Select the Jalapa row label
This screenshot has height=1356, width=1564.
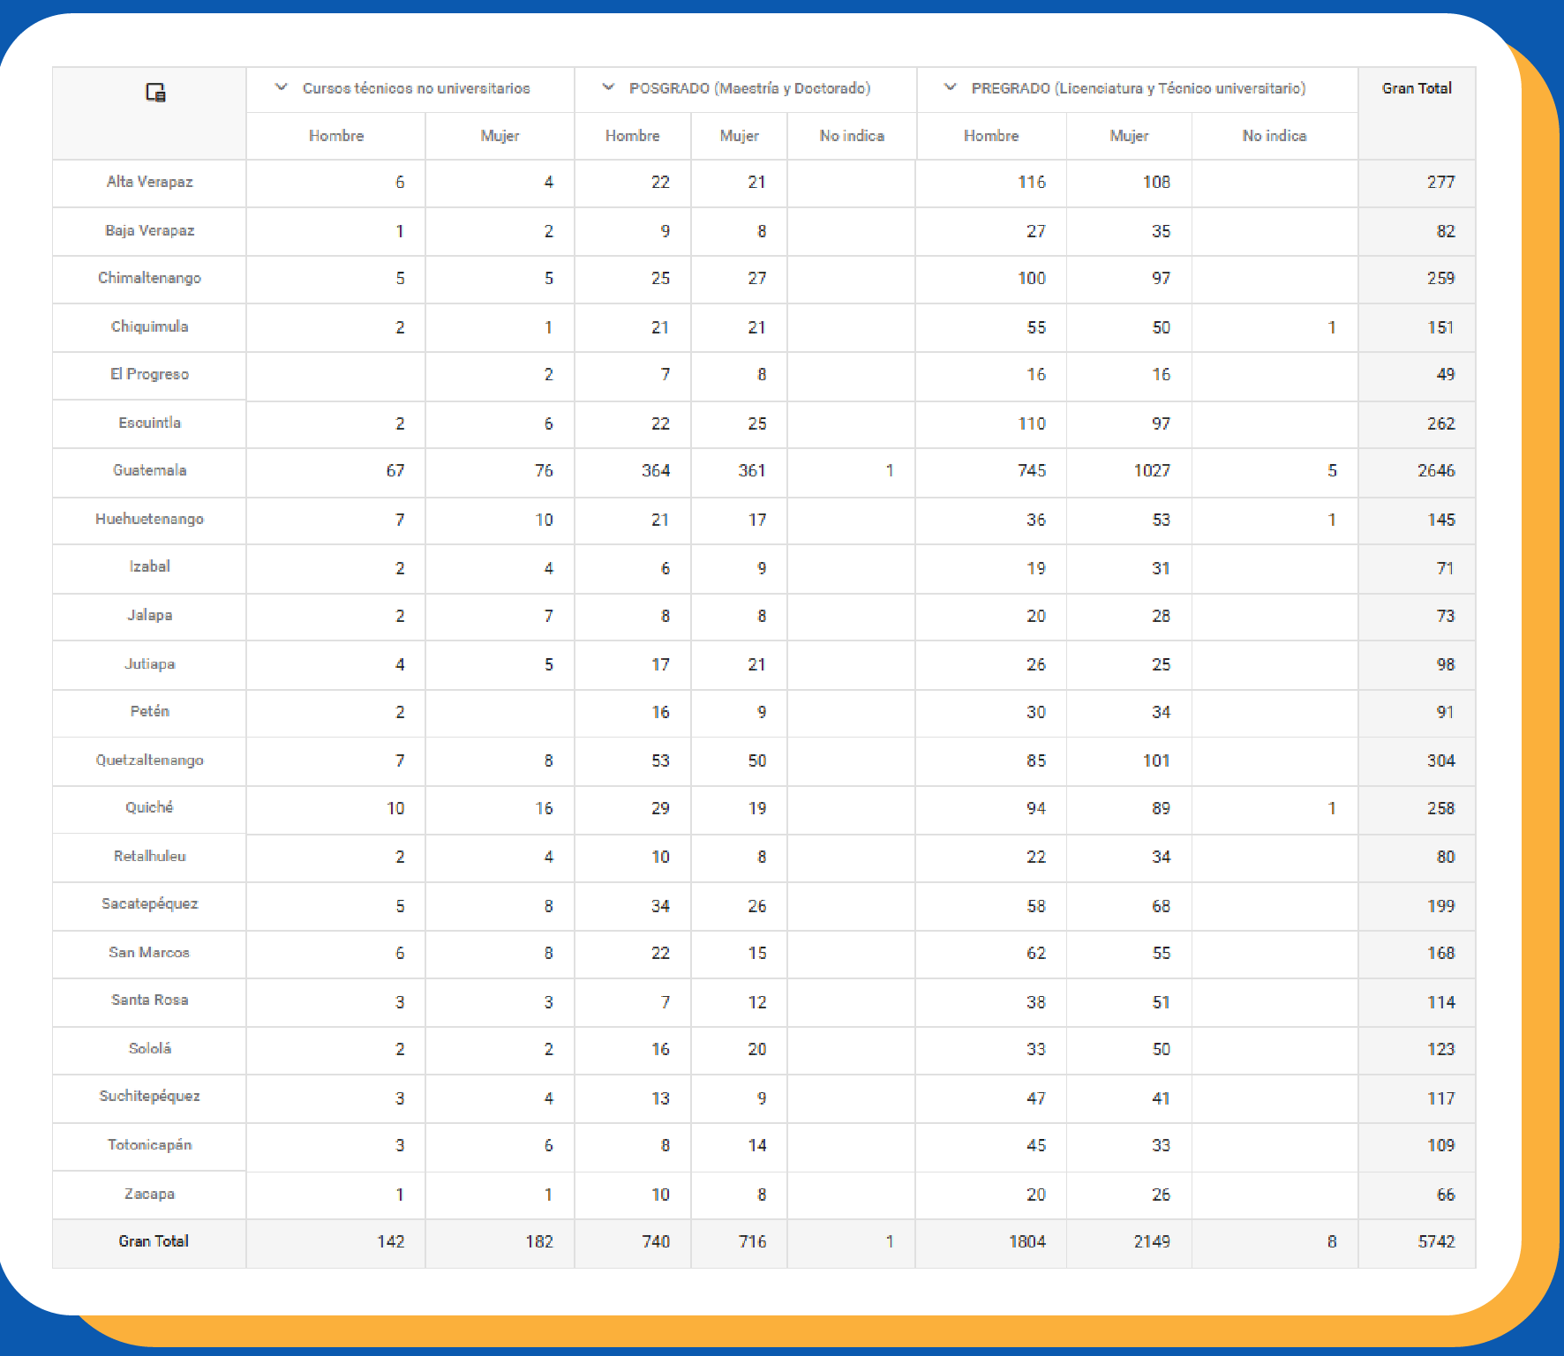150,615
